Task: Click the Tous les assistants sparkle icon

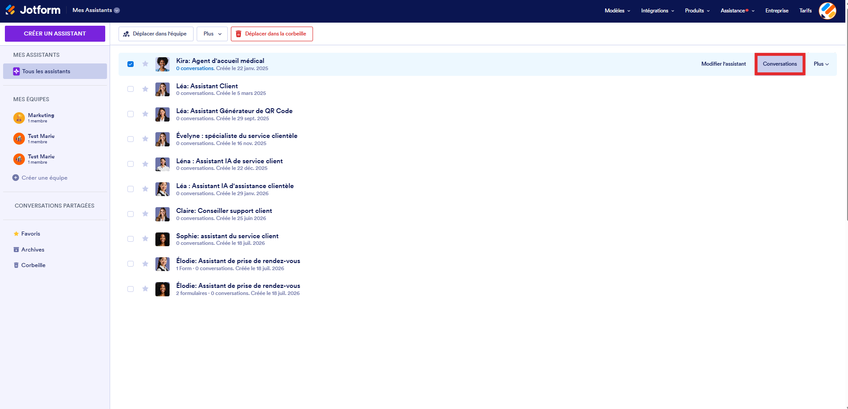Action: tap(16, 71)
